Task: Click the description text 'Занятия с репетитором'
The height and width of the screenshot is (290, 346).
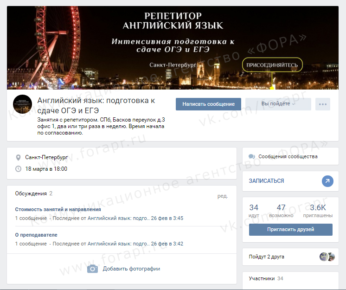Action: pos(68,120)
